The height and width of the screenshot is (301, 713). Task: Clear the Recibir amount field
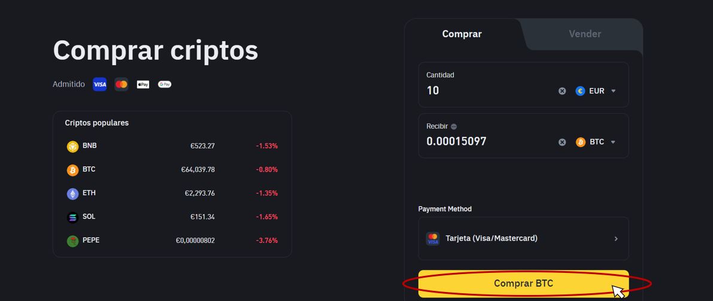click(562, 142)
